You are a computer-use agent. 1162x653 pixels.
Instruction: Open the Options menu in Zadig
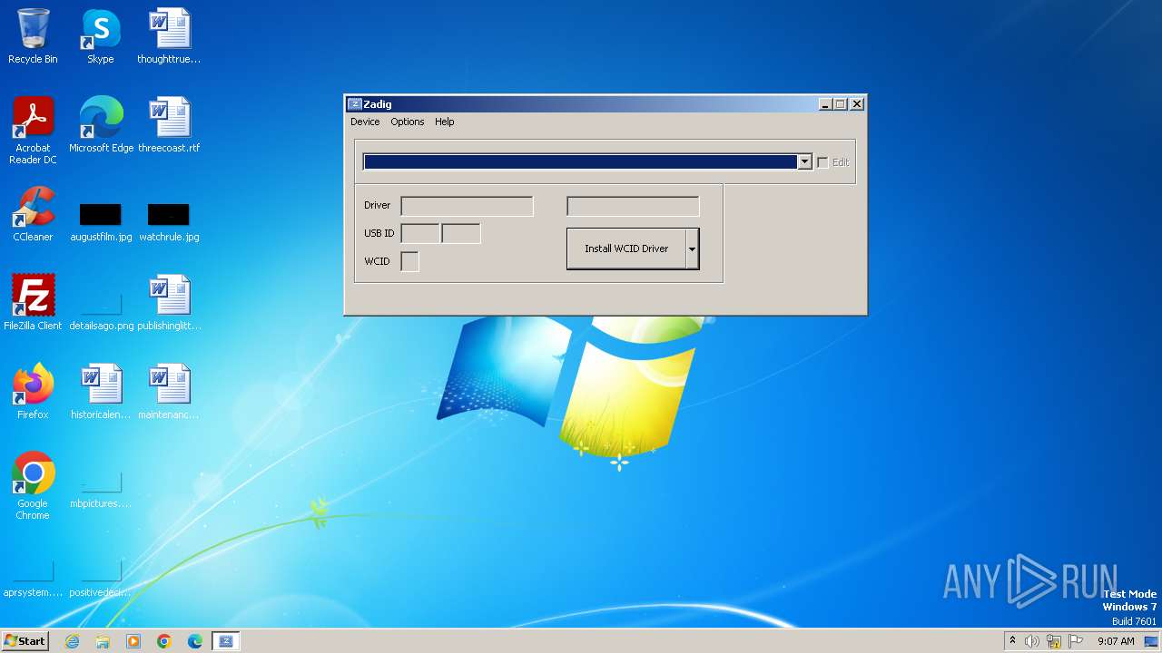pos(408,122)
